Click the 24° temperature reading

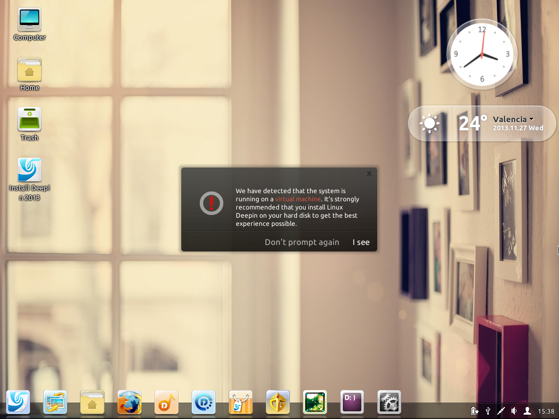(472, 123)
